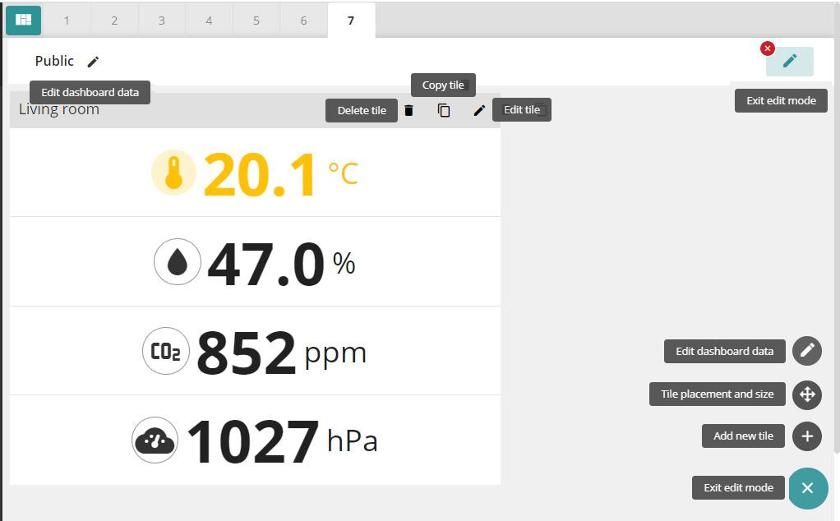Viewport: 840px width, 521px height.
Task: Open dashboard tab 6
Action: pyautogui.click(x=303, y=21)
